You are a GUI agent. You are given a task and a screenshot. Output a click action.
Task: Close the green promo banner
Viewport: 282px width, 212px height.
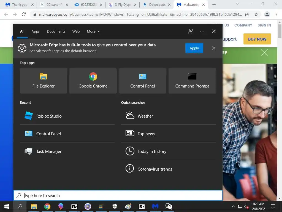pyautogui.click(x=264, y=53)
